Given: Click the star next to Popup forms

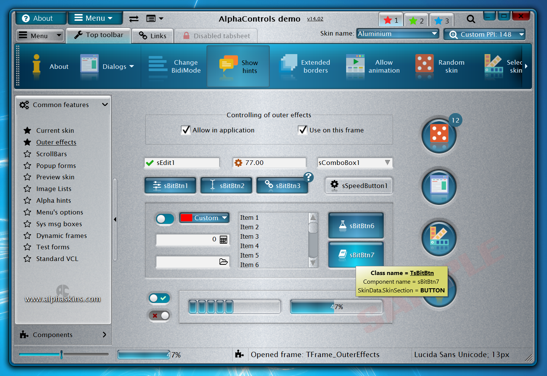Looking at the screenshot, I should 27,166.
